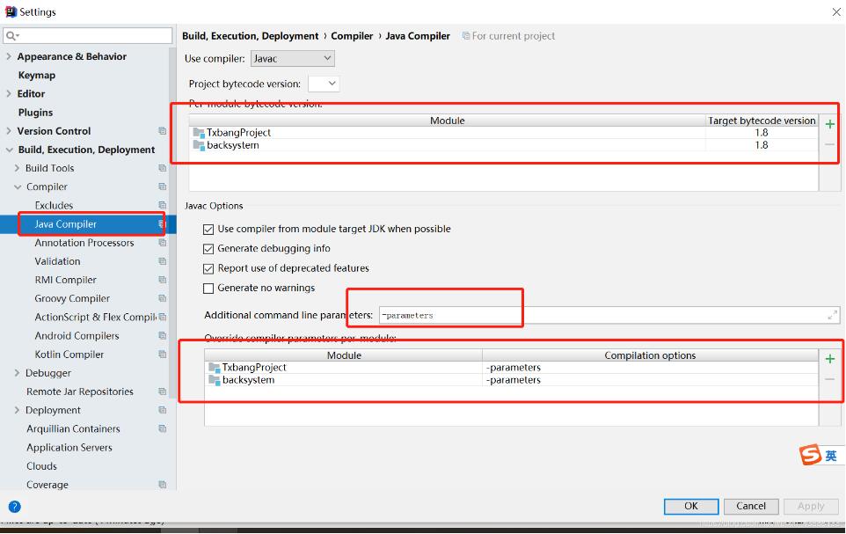Collapse the Compiler node
Image resolution: width=846 pixels, height=534 pixels.
click(18, 187)
